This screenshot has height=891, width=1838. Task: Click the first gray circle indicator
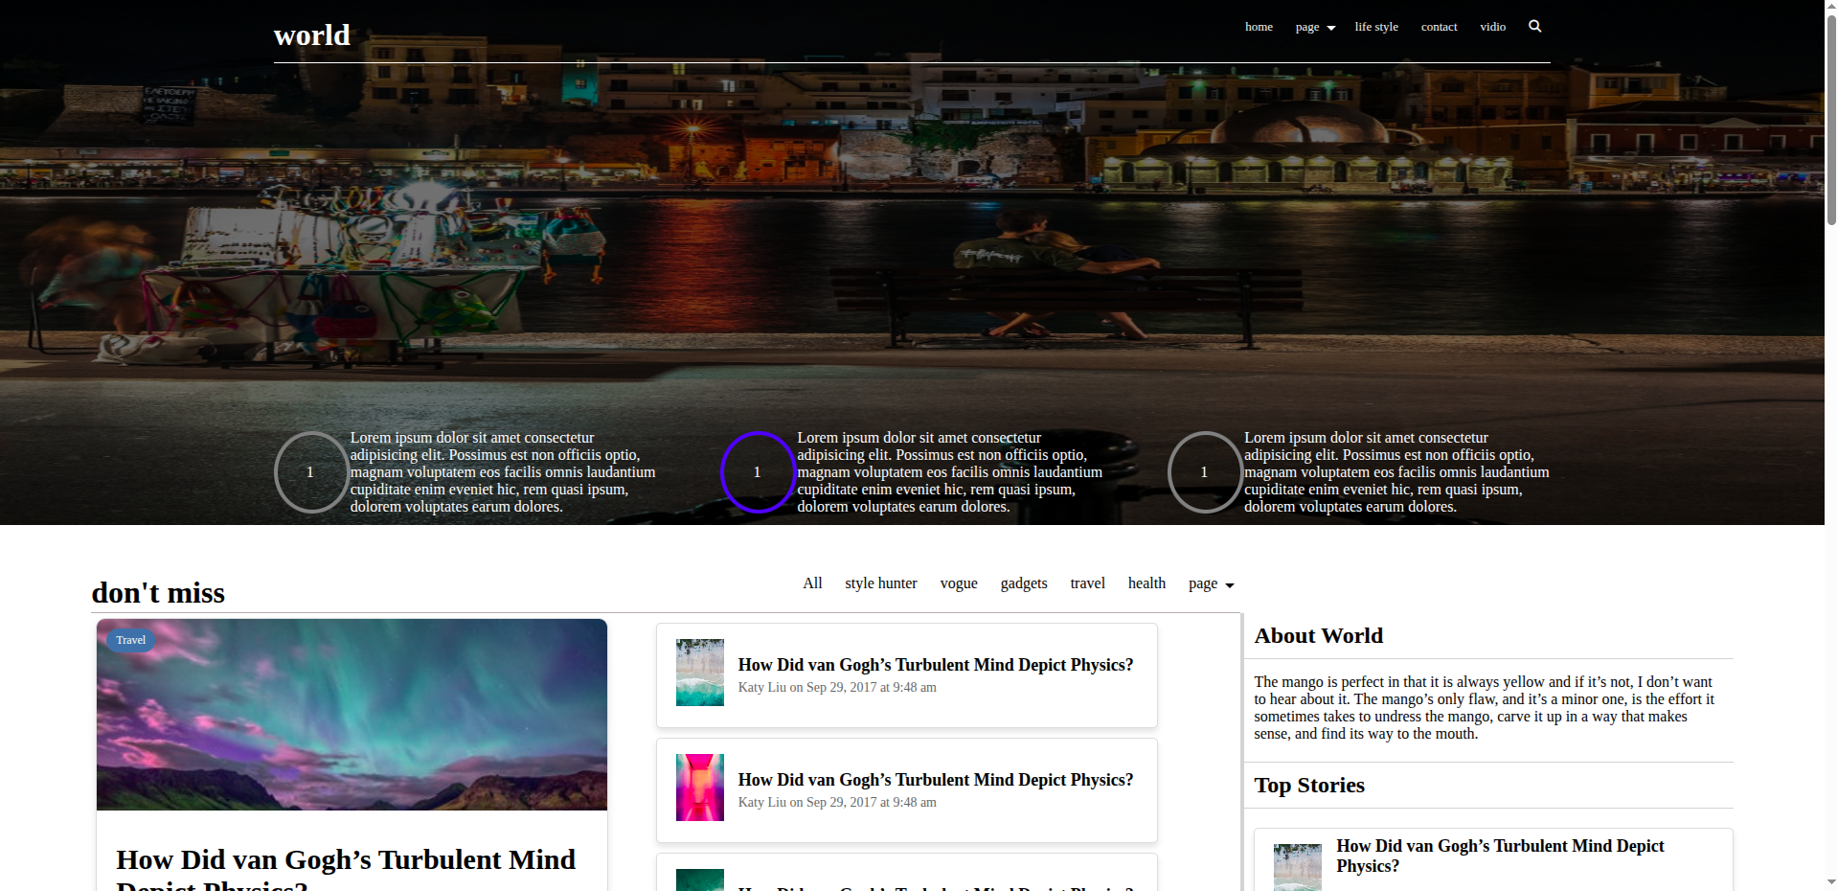coord(310,471)
